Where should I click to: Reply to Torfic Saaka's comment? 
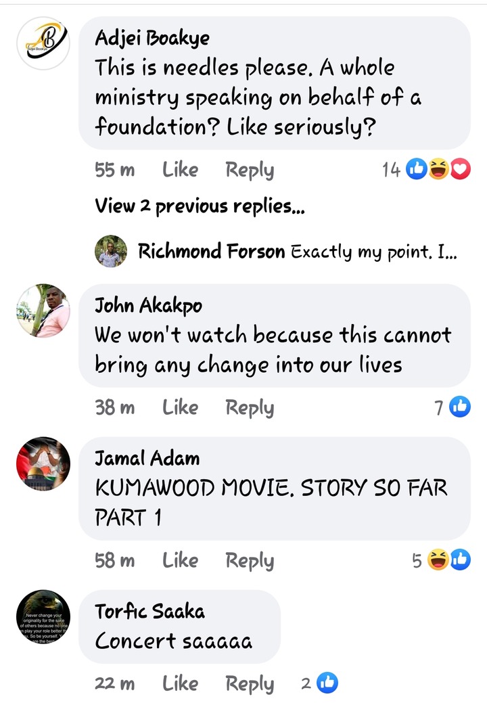tap(250, 684)
